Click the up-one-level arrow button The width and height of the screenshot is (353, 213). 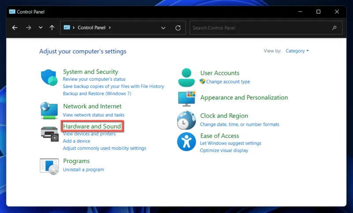52,28
